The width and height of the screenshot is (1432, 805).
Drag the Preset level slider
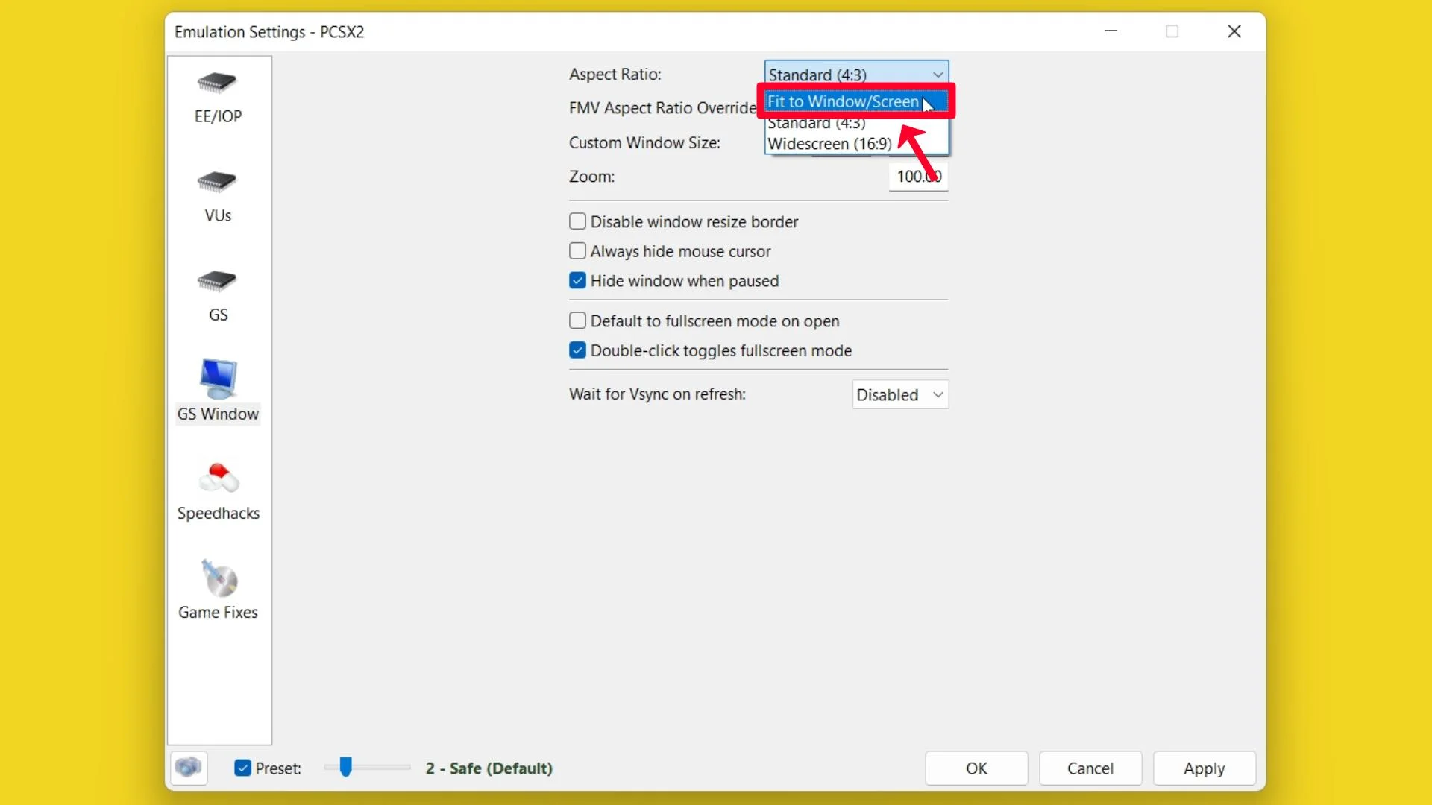pyautogui.click(x=346, y=768)
